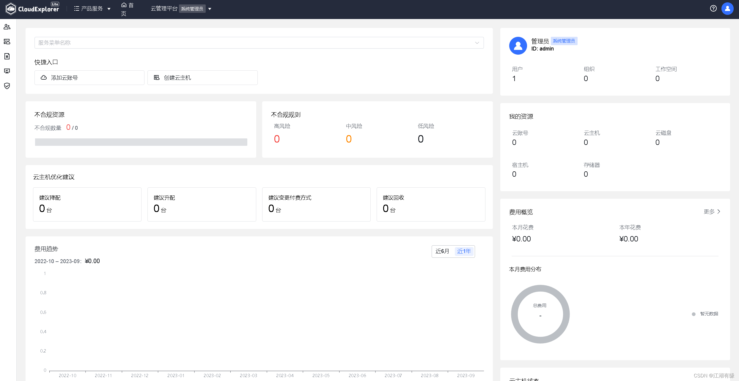The image size is (739, 381).
Task: Click the help question mark icon
Action: (713, 9)
